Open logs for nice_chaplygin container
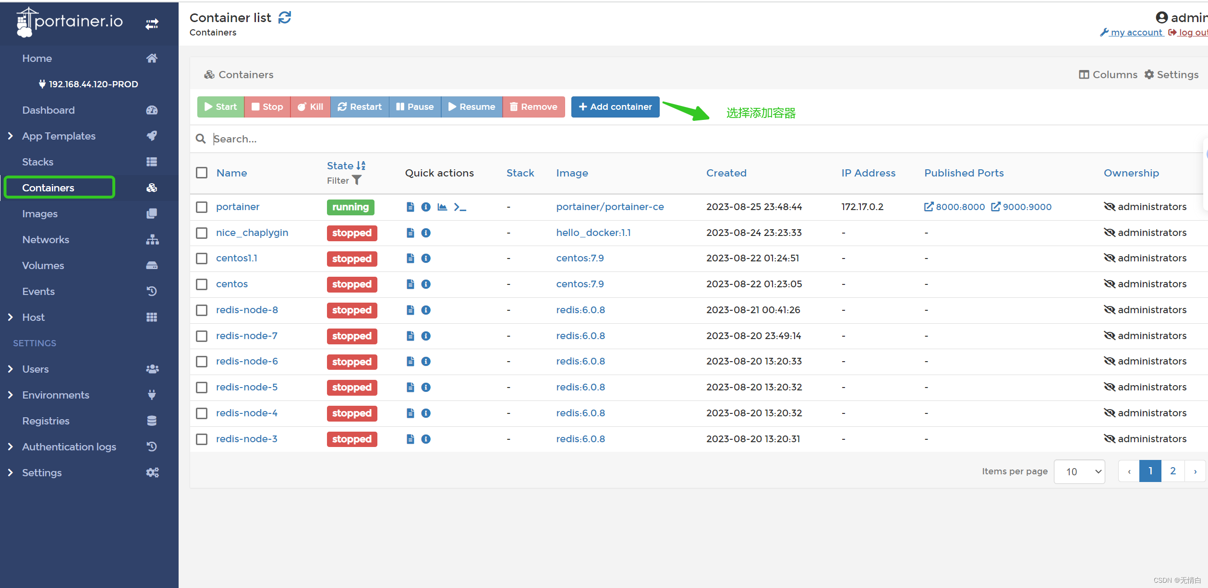Screen dimensions: 1208x588 click(410, 233)
